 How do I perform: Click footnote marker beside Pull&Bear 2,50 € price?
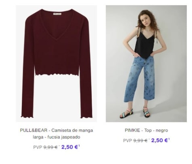(79, 146)
